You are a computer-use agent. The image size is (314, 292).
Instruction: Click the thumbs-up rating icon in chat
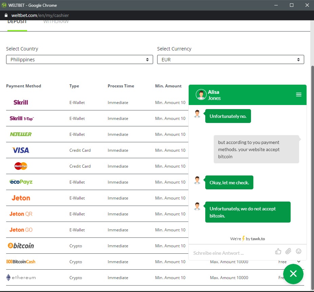278,251
